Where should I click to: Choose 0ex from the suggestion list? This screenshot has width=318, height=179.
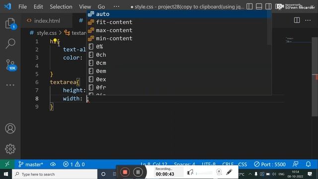click(x=177, y=79)
